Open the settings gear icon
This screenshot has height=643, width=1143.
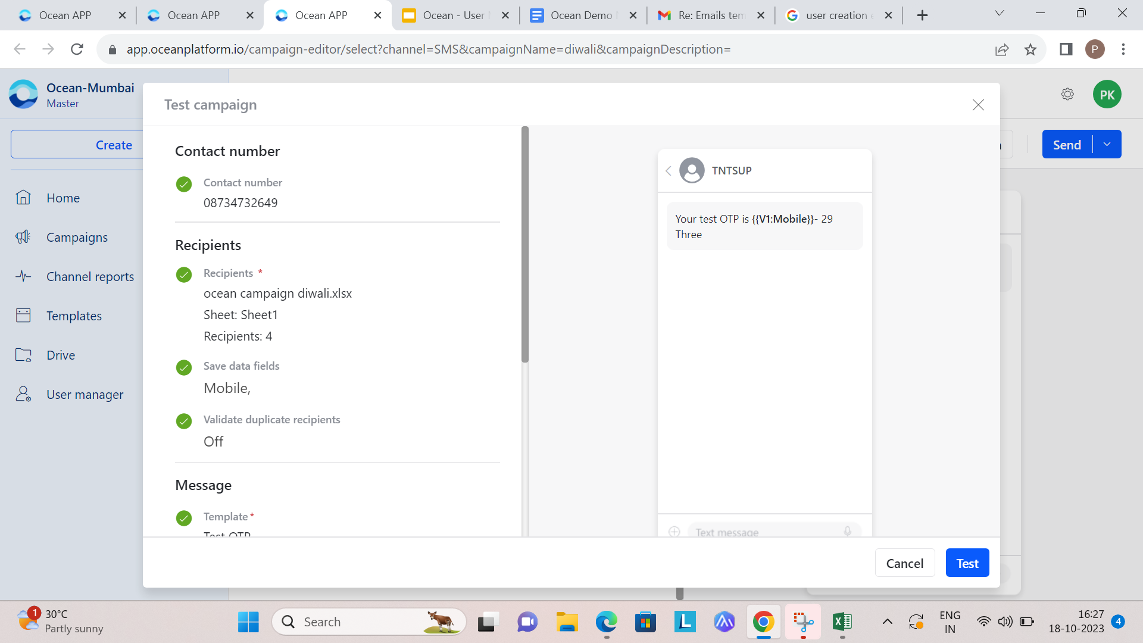coord(1067,94)
